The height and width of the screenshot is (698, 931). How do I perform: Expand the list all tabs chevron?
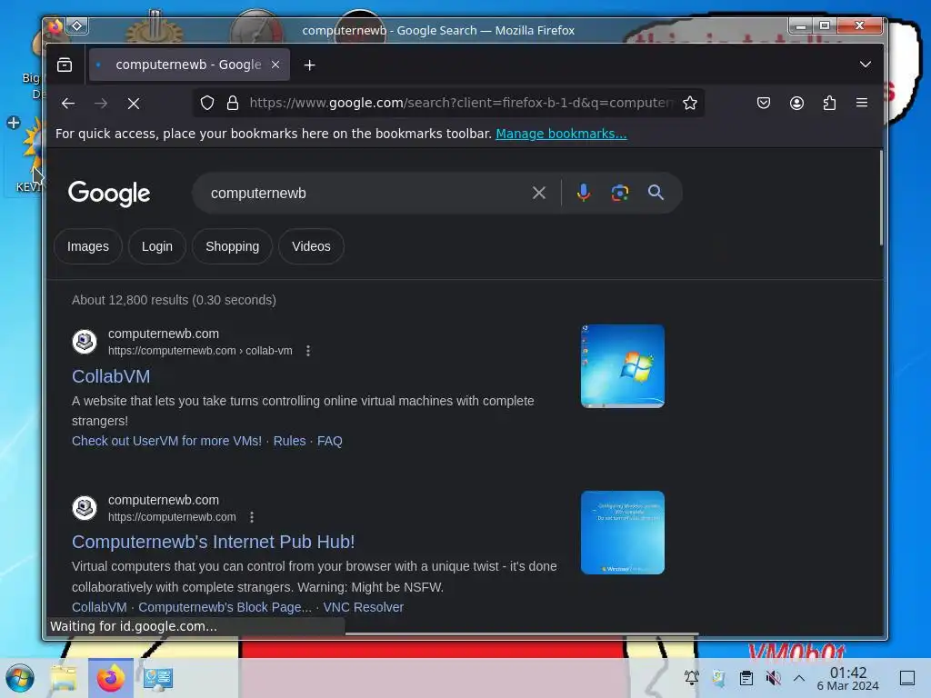866,65
